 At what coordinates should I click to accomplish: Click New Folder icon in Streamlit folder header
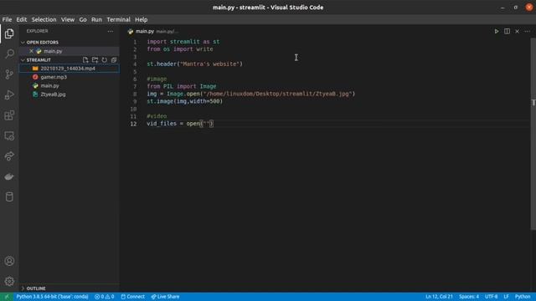[95, 60]
